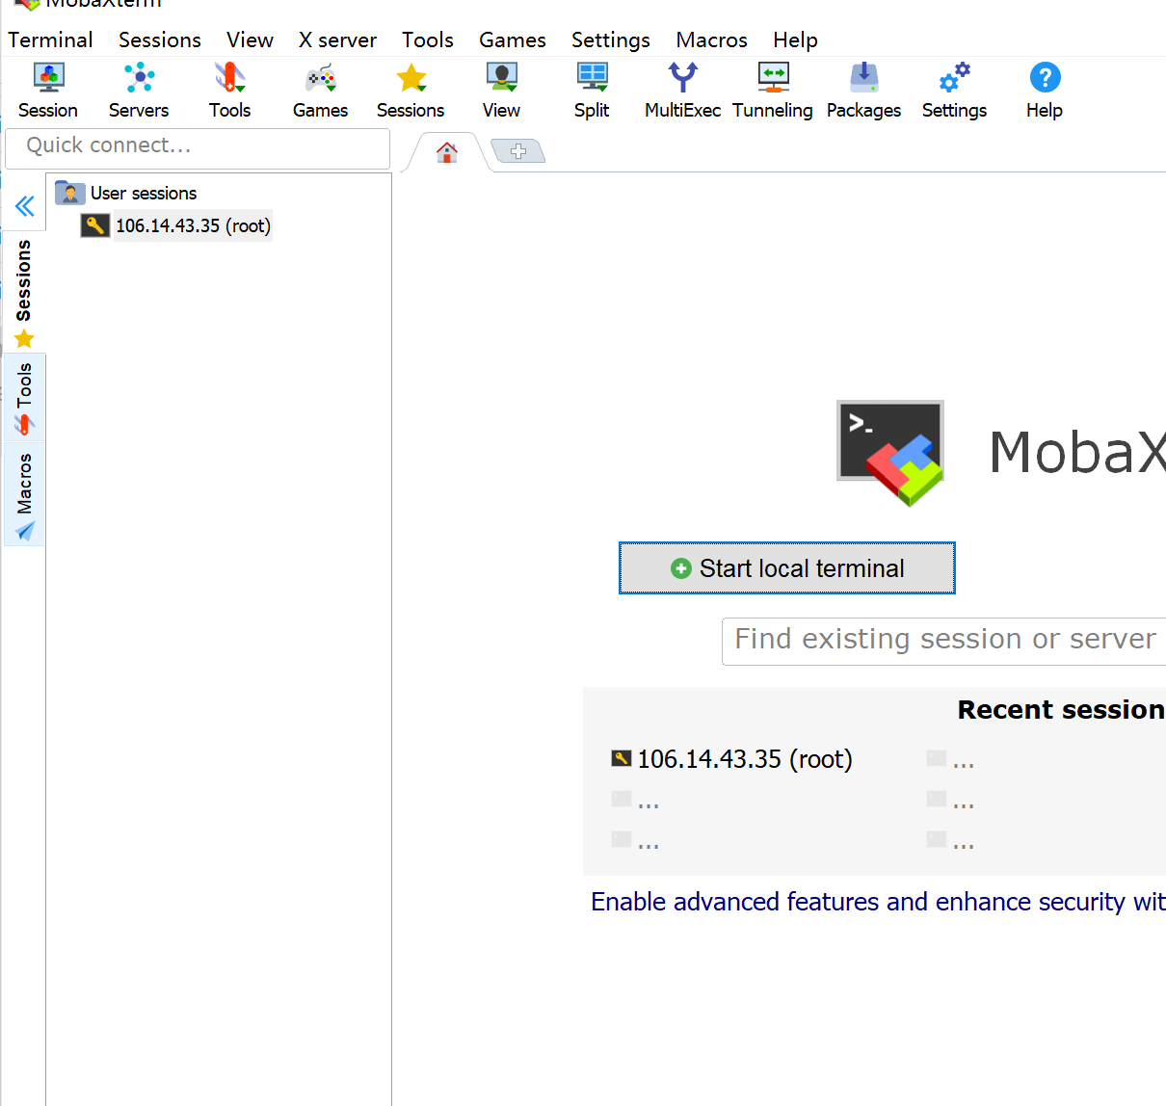Open a new tab with plus icon
Viewport: 1166px width, 1106px height.
(x=518, y=151)
